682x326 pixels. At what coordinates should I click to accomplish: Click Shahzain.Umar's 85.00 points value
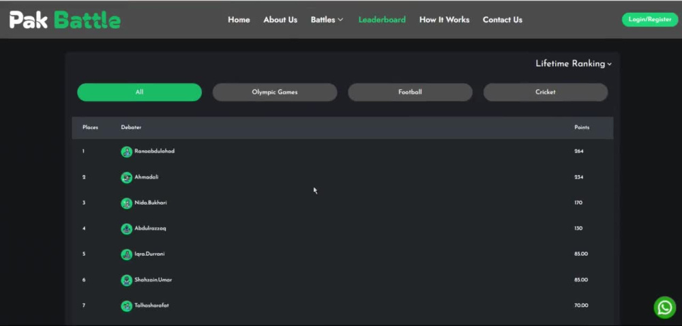[581, 280]
